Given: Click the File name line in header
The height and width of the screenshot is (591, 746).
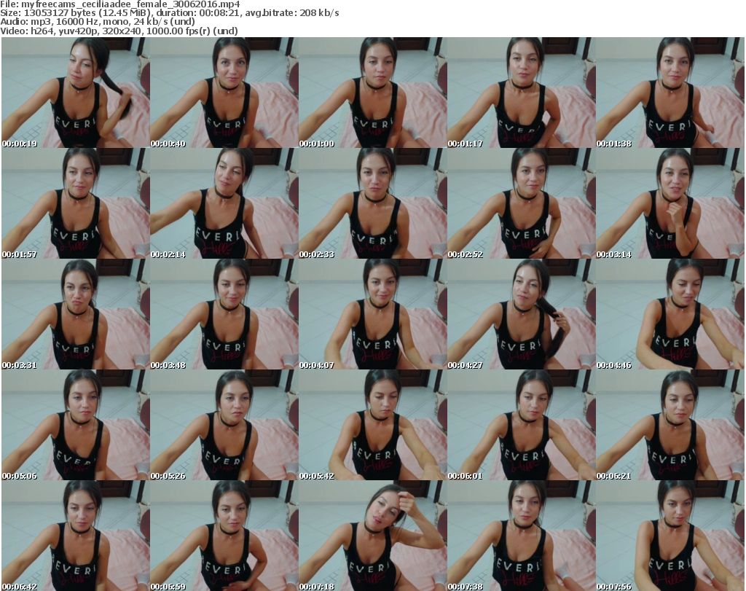Looking at the screenshot, I should pyautogui.click(x=120, y=4).
